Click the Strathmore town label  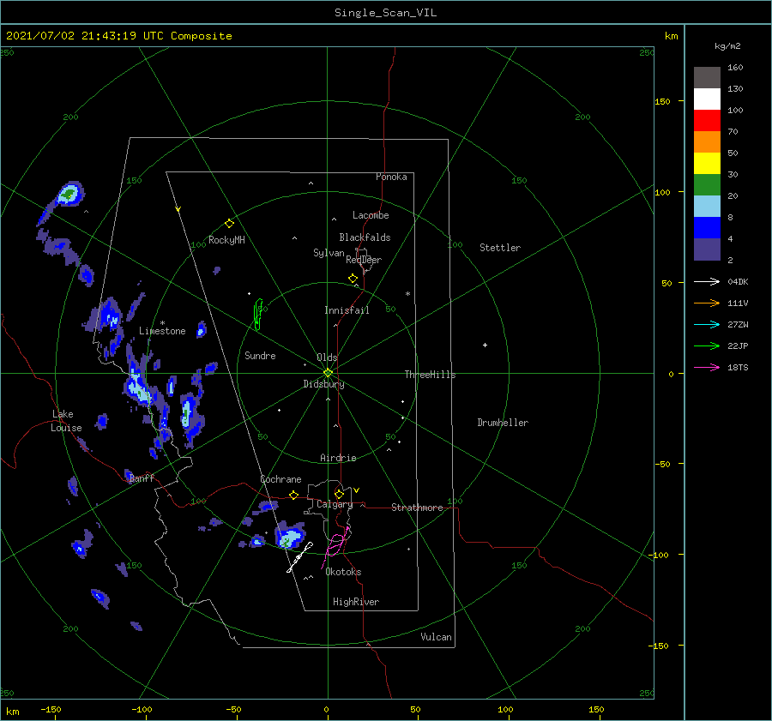417,508
